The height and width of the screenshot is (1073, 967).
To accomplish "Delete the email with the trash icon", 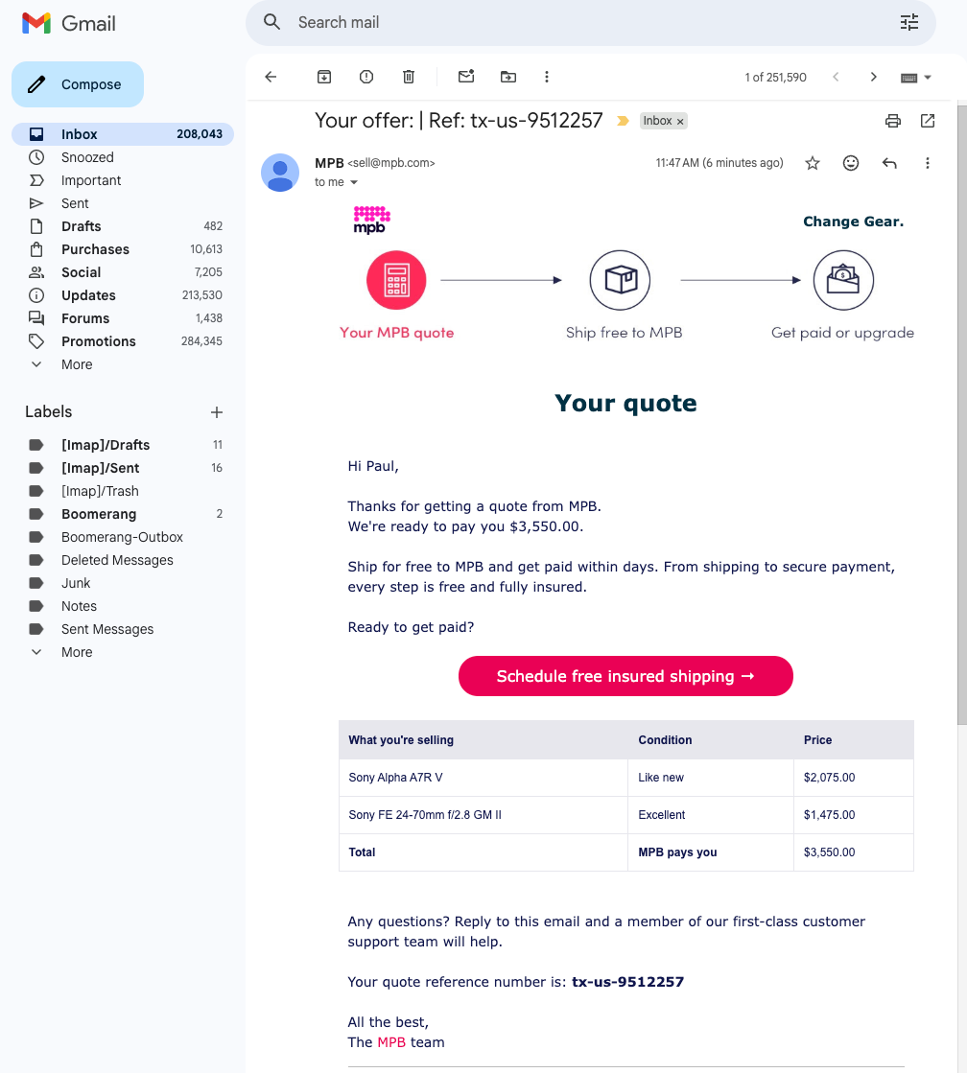I will pos(409,77).
